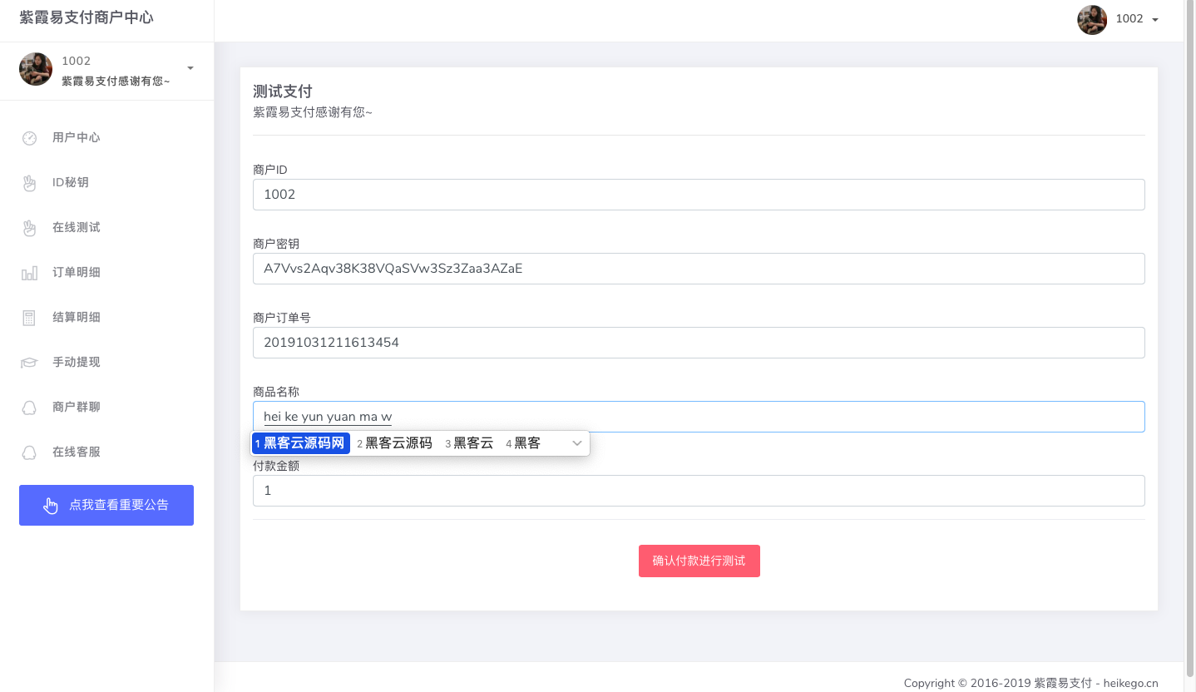Viewport: 1196px width, 692px height.
Task: Focus the 付款金额 input field
Action: coord(699,491)
